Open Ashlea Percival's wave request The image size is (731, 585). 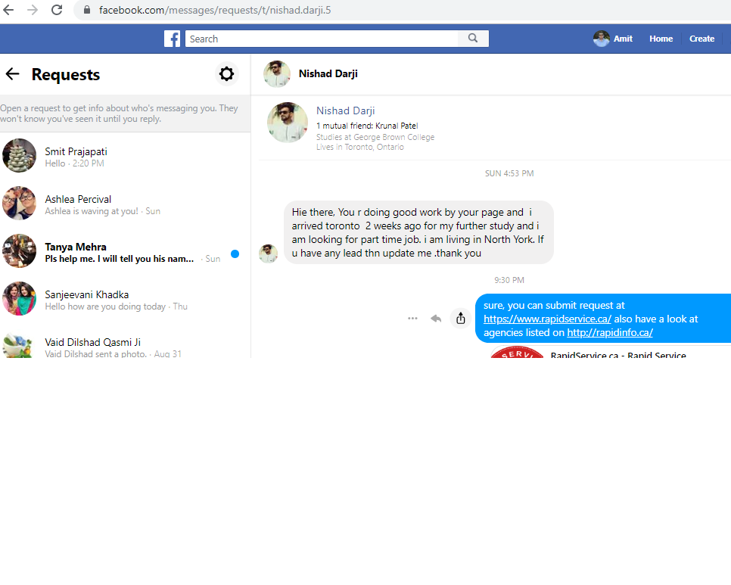121,204
